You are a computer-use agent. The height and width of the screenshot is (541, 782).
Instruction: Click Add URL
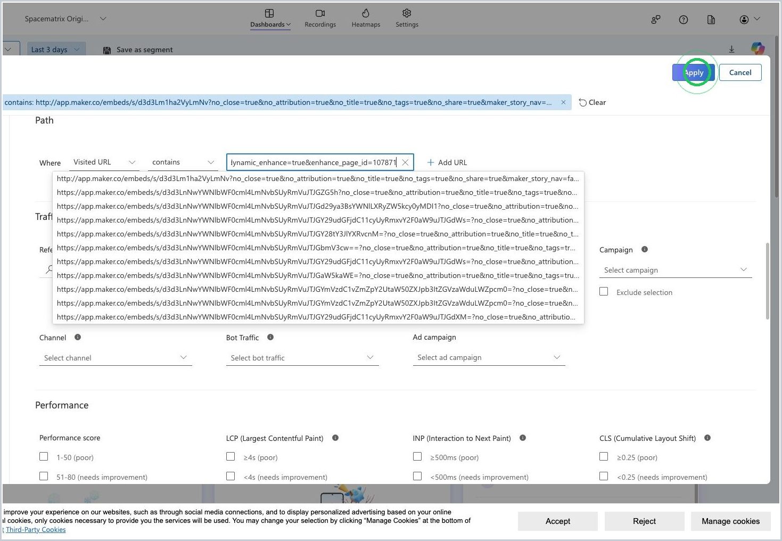[x=447, y=162]
